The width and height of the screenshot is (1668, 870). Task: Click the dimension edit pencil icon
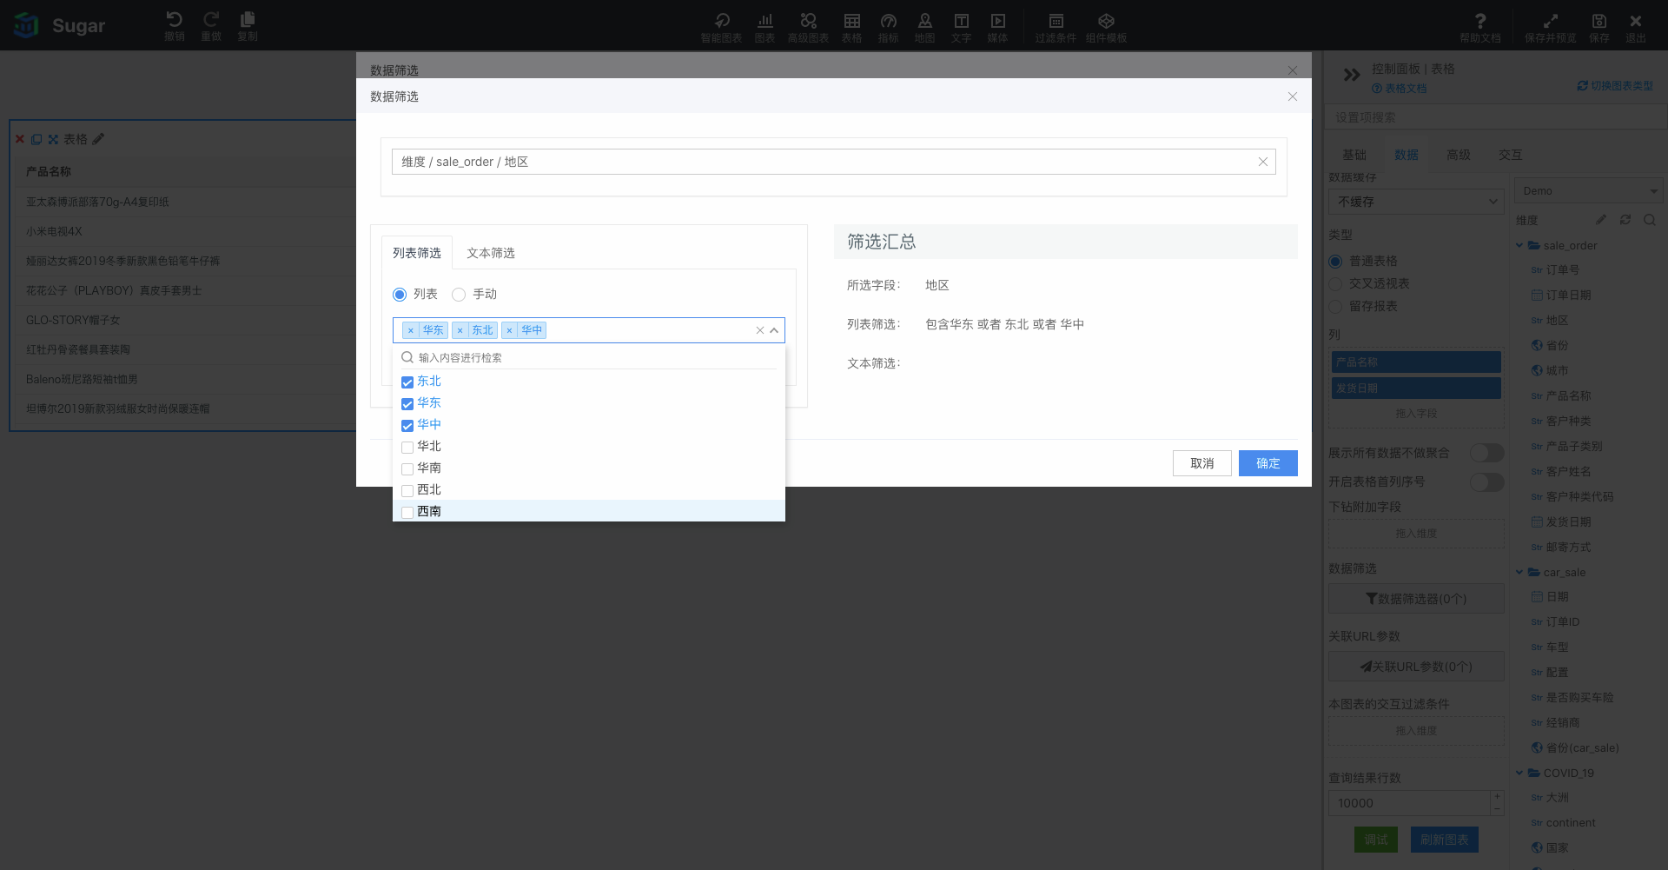[1601, 220]
